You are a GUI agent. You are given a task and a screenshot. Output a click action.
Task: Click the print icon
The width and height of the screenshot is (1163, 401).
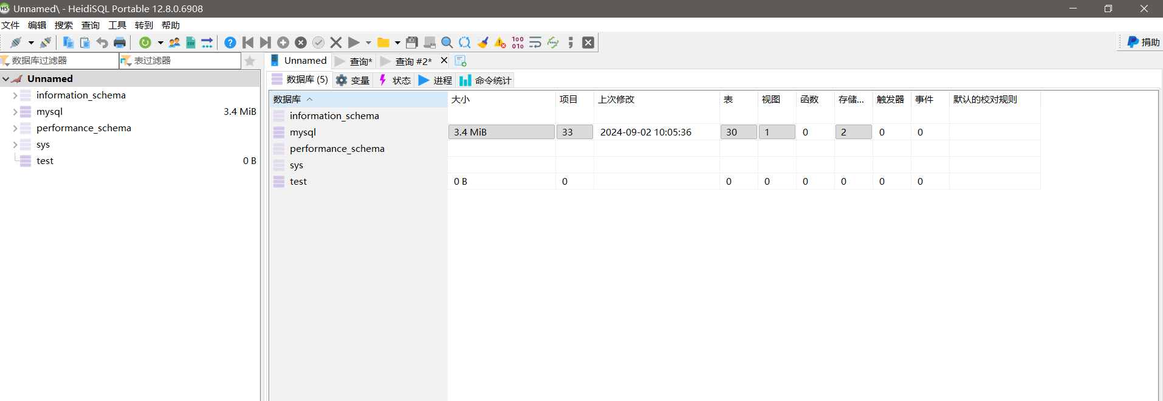point(120,43)
